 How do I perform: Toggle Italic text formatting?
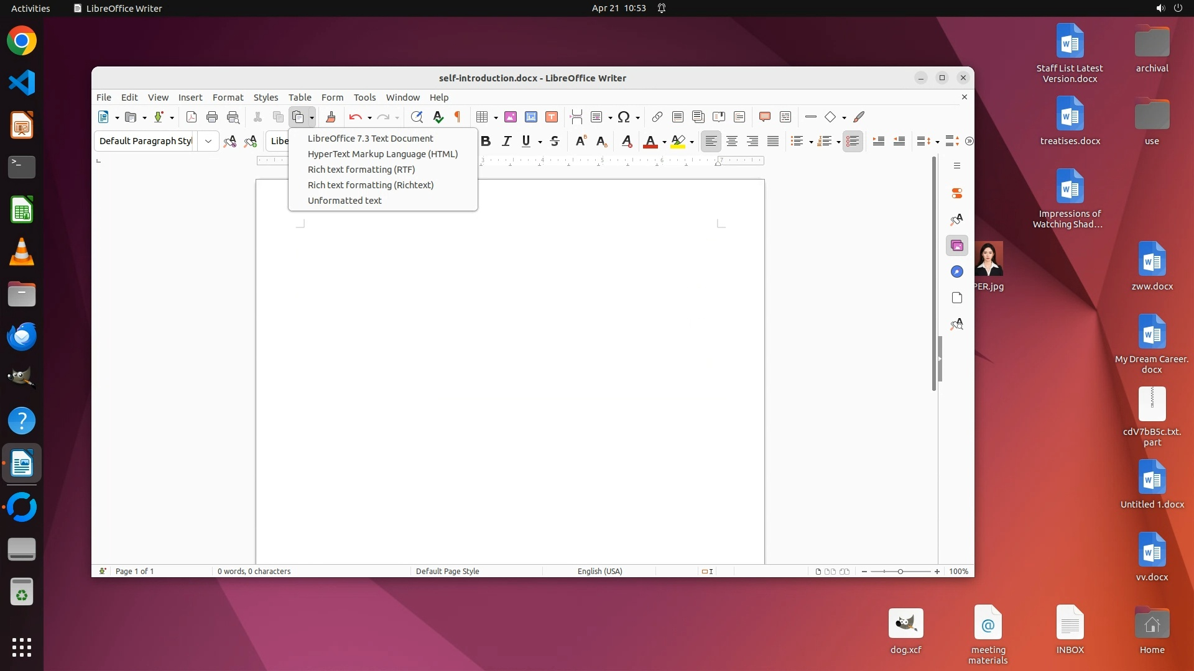tap(506, 142)
